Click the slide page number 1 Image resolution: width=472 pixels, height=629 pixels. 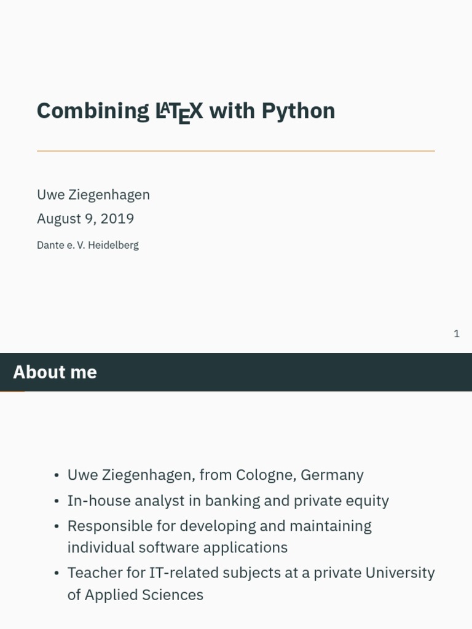click(457, 334)
